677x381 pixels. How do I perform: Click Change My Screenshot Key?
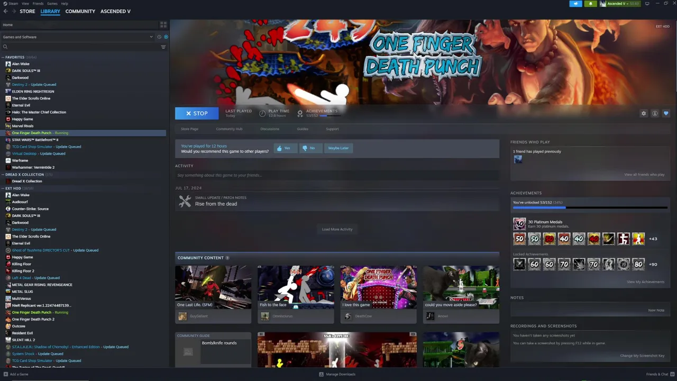click(x=642, y=356)
